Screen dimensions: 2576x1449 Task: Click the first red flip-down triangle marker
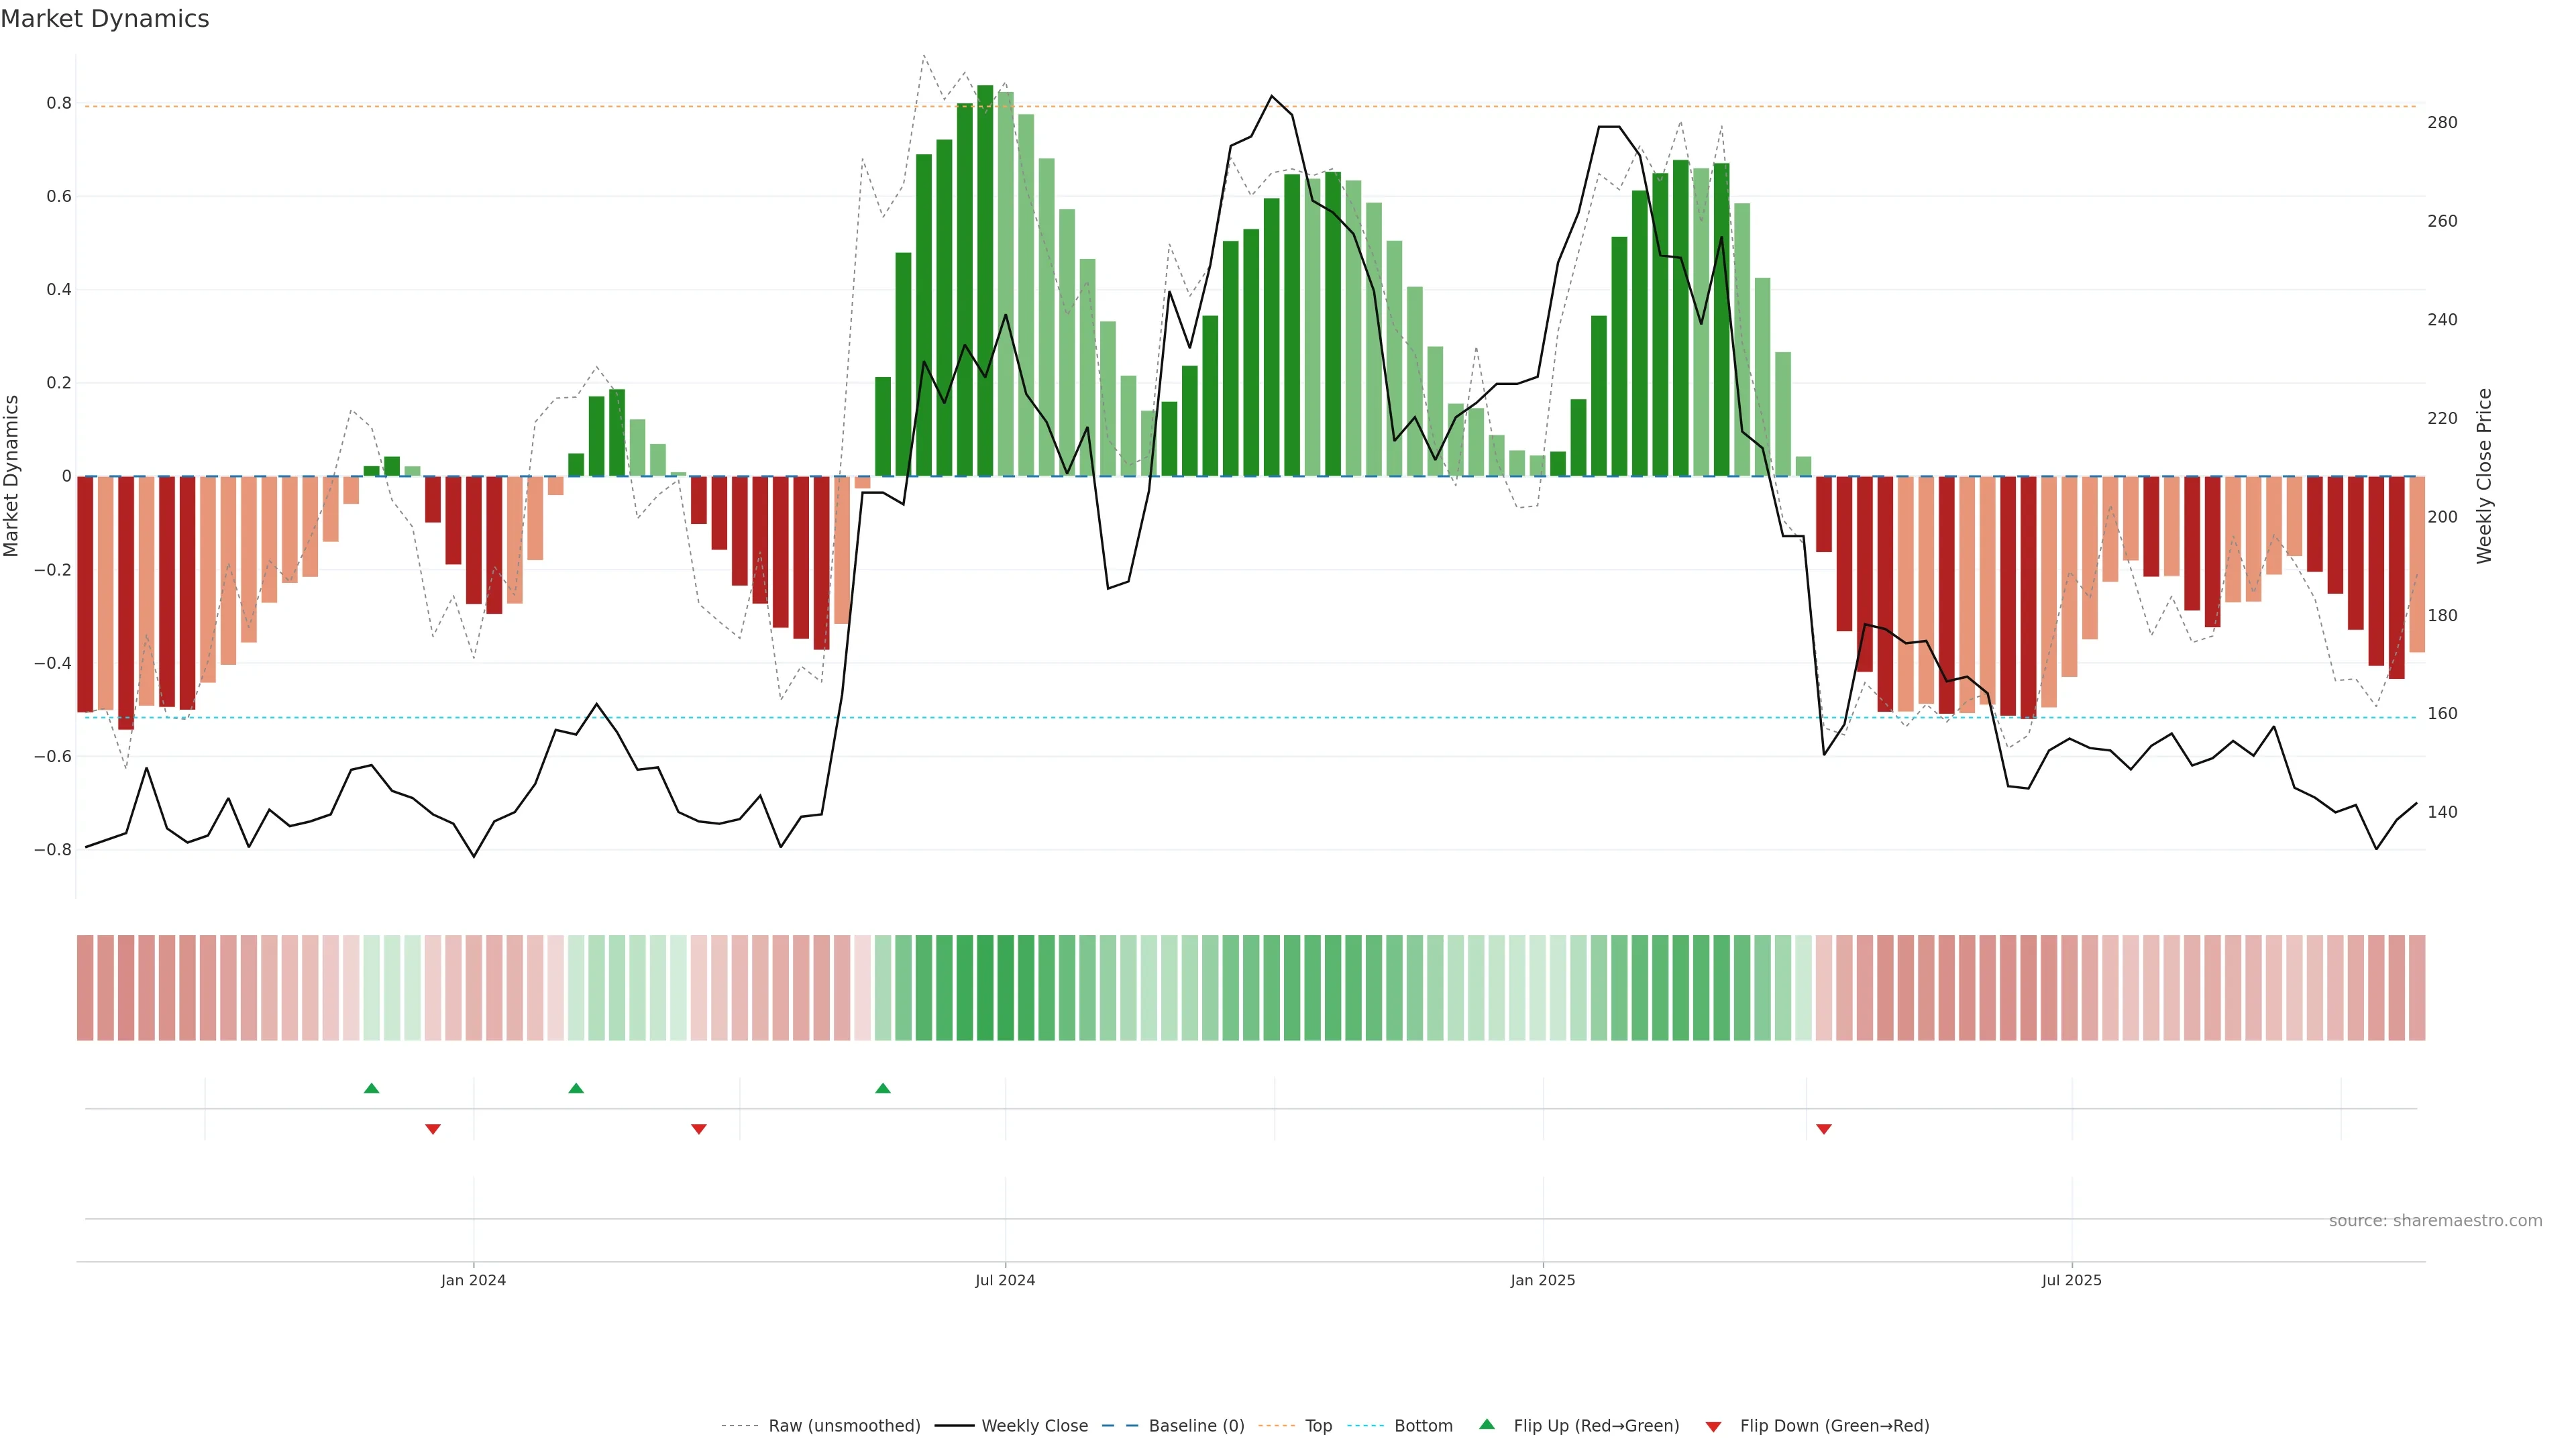pyautogui.click(x=433, y=1129)
